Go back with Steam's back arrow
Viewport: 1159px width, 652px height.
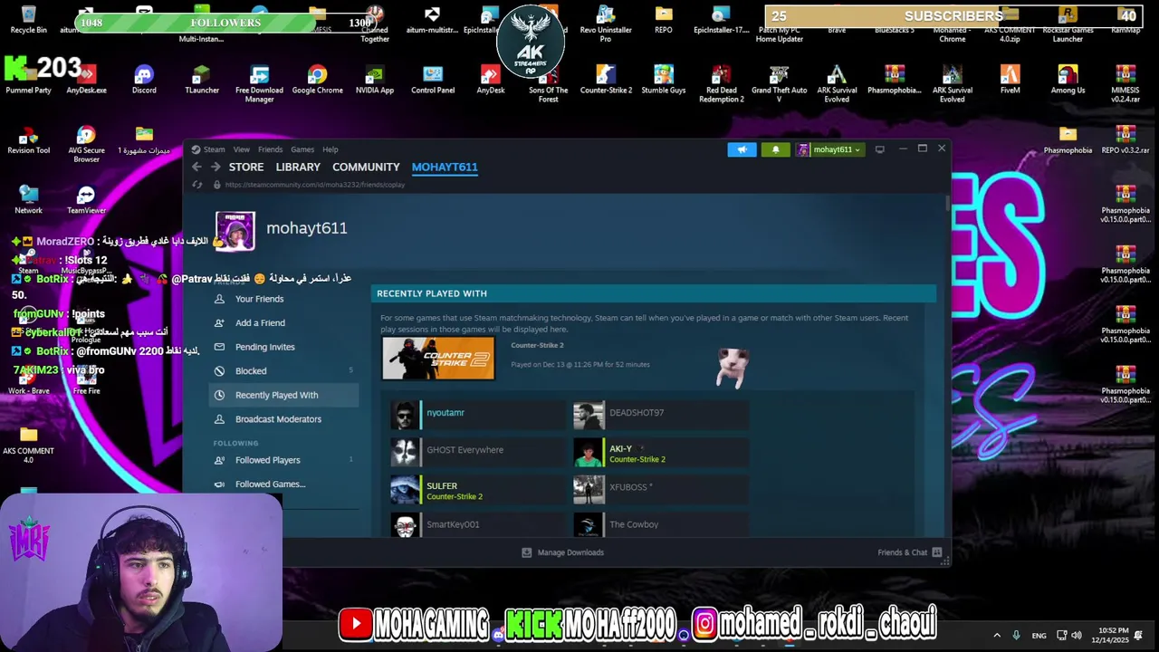click(196, 167)
